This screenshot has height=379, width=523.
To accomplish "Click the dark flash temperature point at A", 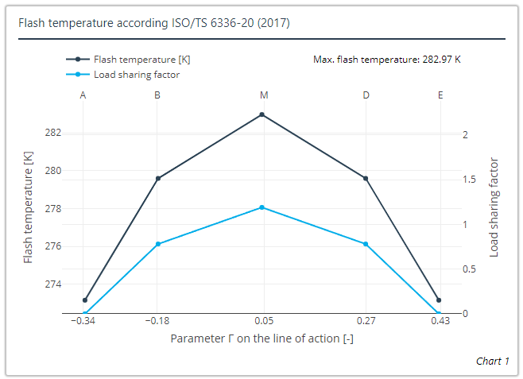I will (x=85, y=300).
